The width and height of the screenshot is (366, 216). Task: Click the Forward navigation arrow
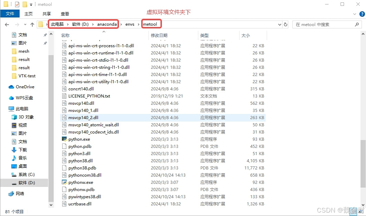pos(17,24)
